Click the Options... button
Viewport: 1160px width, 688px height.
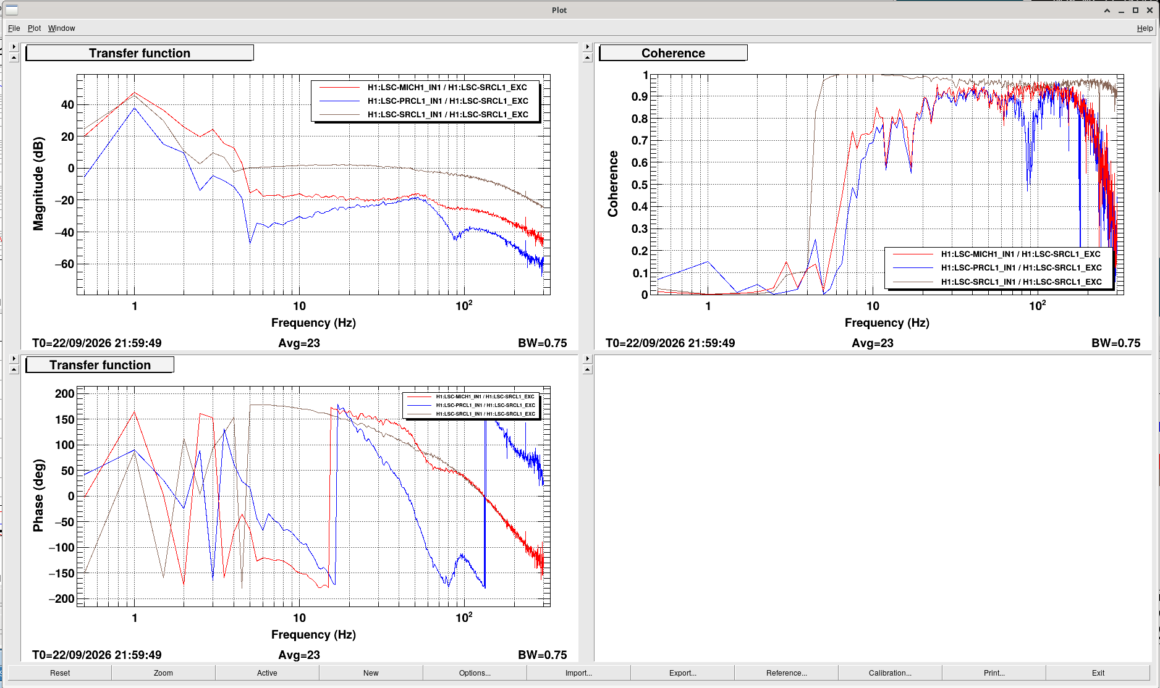click(475, 673)
